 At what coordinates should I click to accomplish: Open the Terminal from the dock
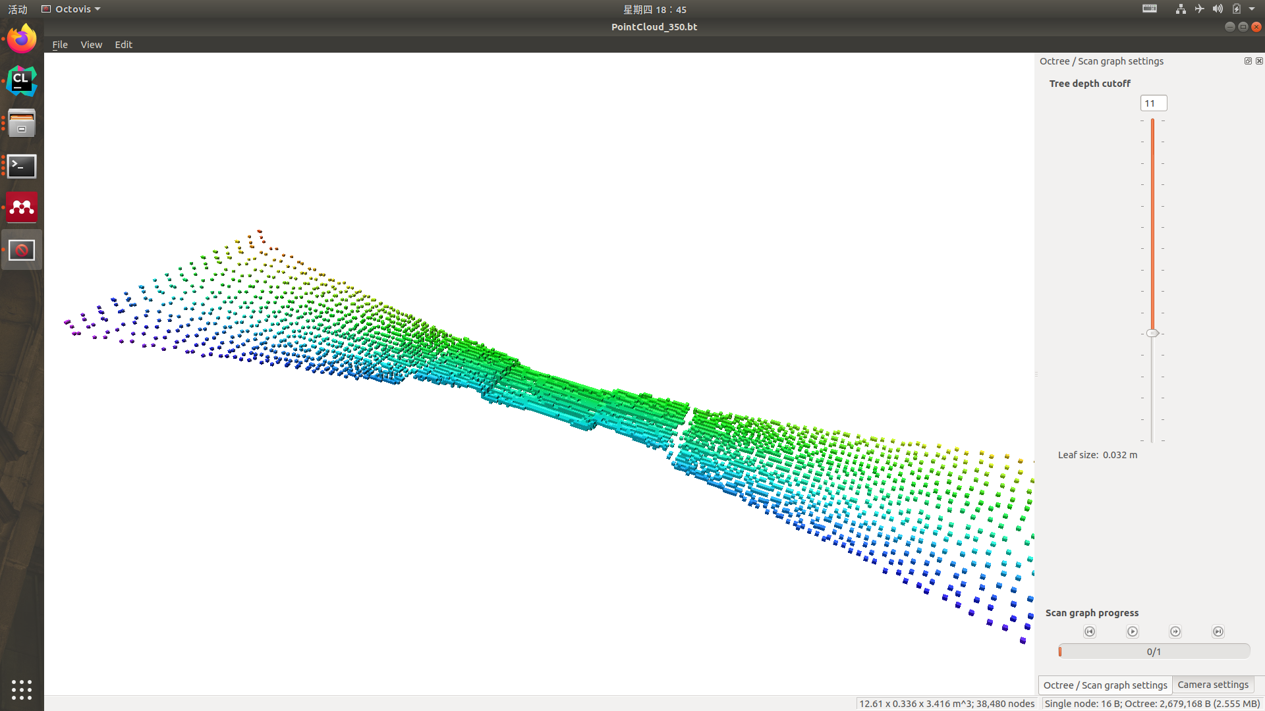[x=22, y=166]
